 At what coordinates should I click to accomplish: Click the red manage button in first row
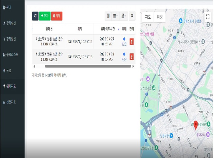[132, 41]
